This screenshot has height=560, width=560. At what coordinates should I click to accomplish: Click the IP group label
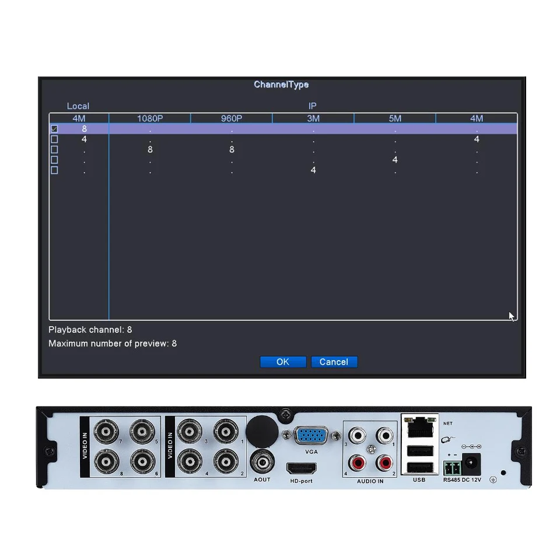coord(313,106)
